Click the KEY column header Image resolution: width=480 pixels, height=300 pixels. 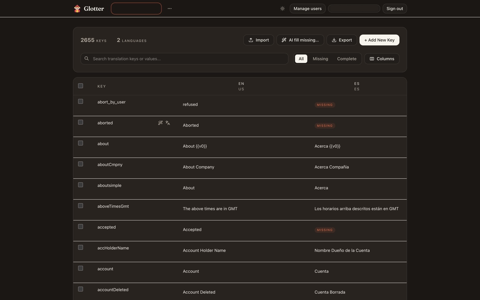[102, 86]
